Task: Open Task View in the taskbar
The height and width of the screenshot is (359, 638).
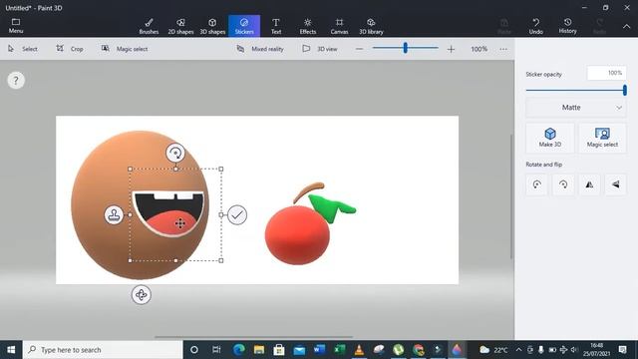Action: point(216,350)
